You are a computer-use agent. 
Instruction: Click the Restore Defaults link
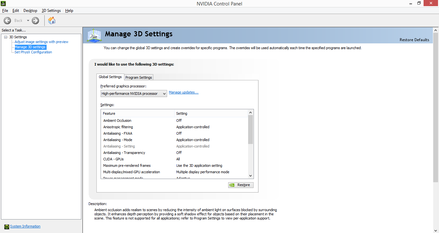[414, 40]
